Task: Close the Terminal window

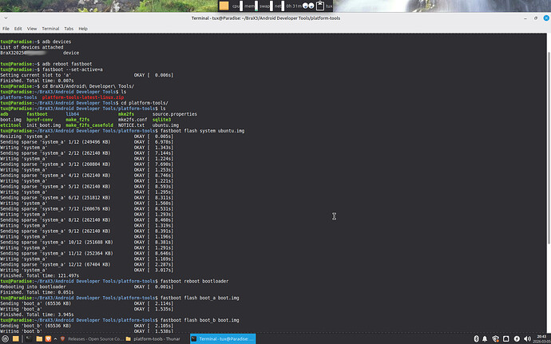Action: [x=544, y=17]
